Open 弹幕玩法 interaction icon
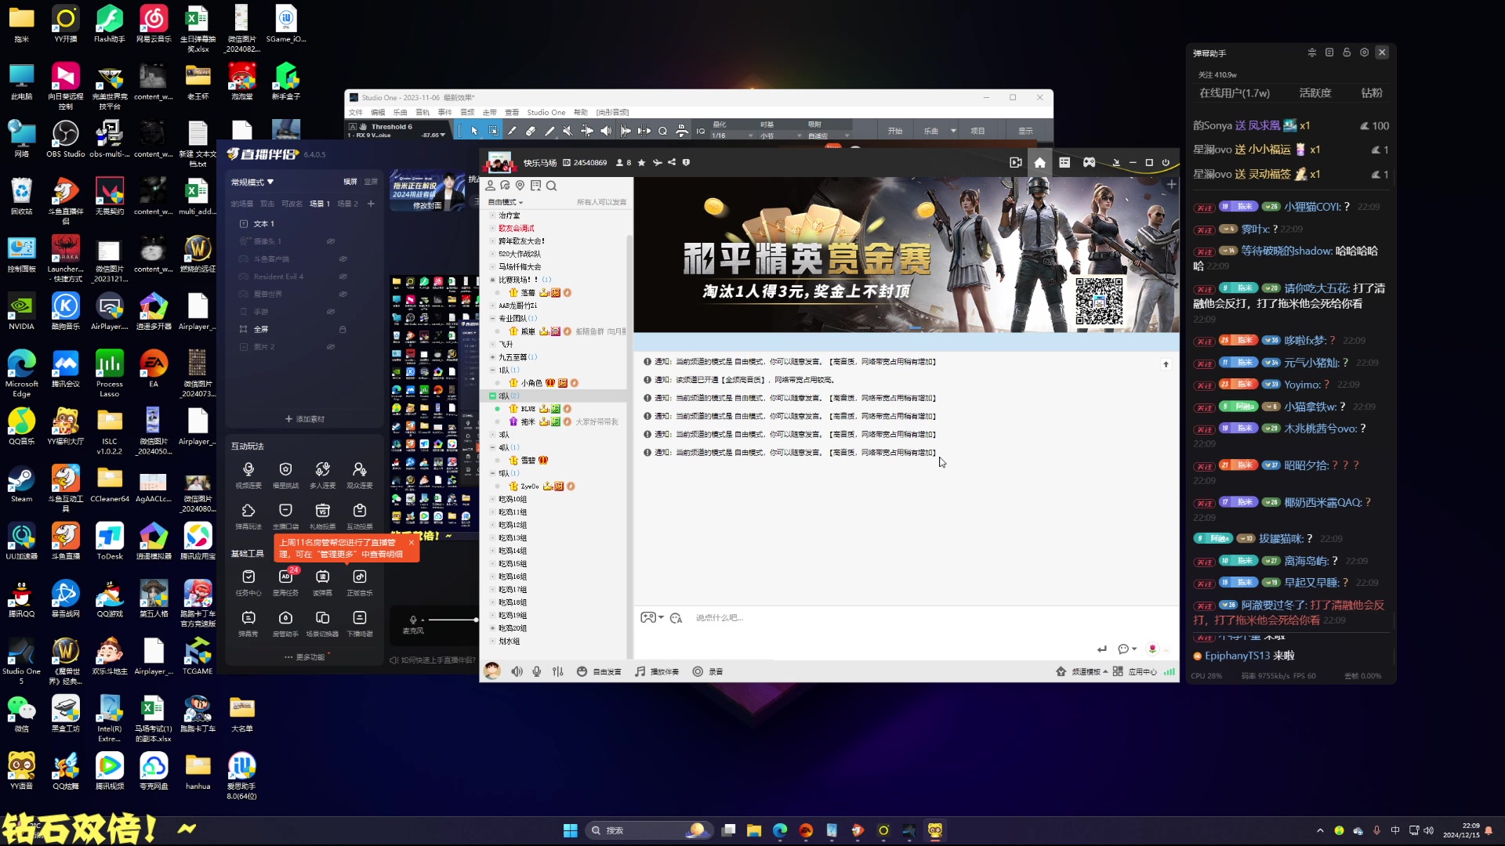The height and width of the screenshot is (846, 1505). (x=248, y=515)
